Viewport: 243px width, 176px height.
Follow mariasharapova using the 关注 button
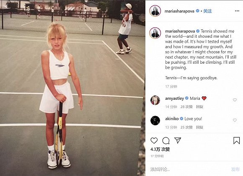[207, 11]
